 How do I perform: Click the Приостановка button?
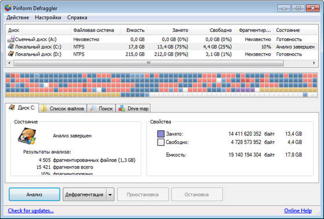point(143,195)
